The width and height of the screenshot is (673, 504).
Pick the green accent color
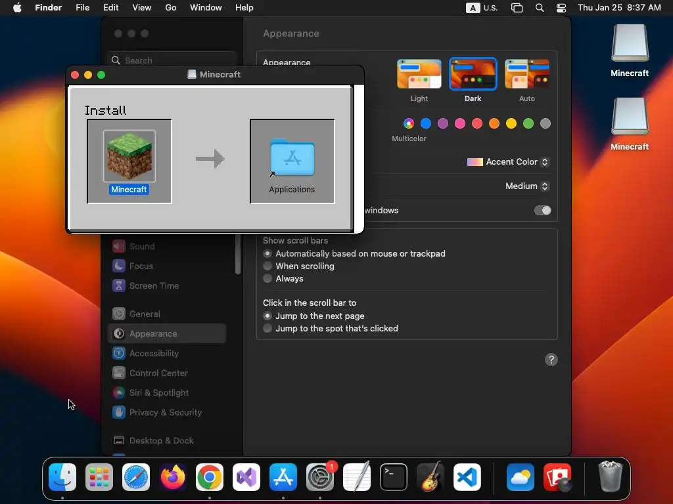[528, 124]
